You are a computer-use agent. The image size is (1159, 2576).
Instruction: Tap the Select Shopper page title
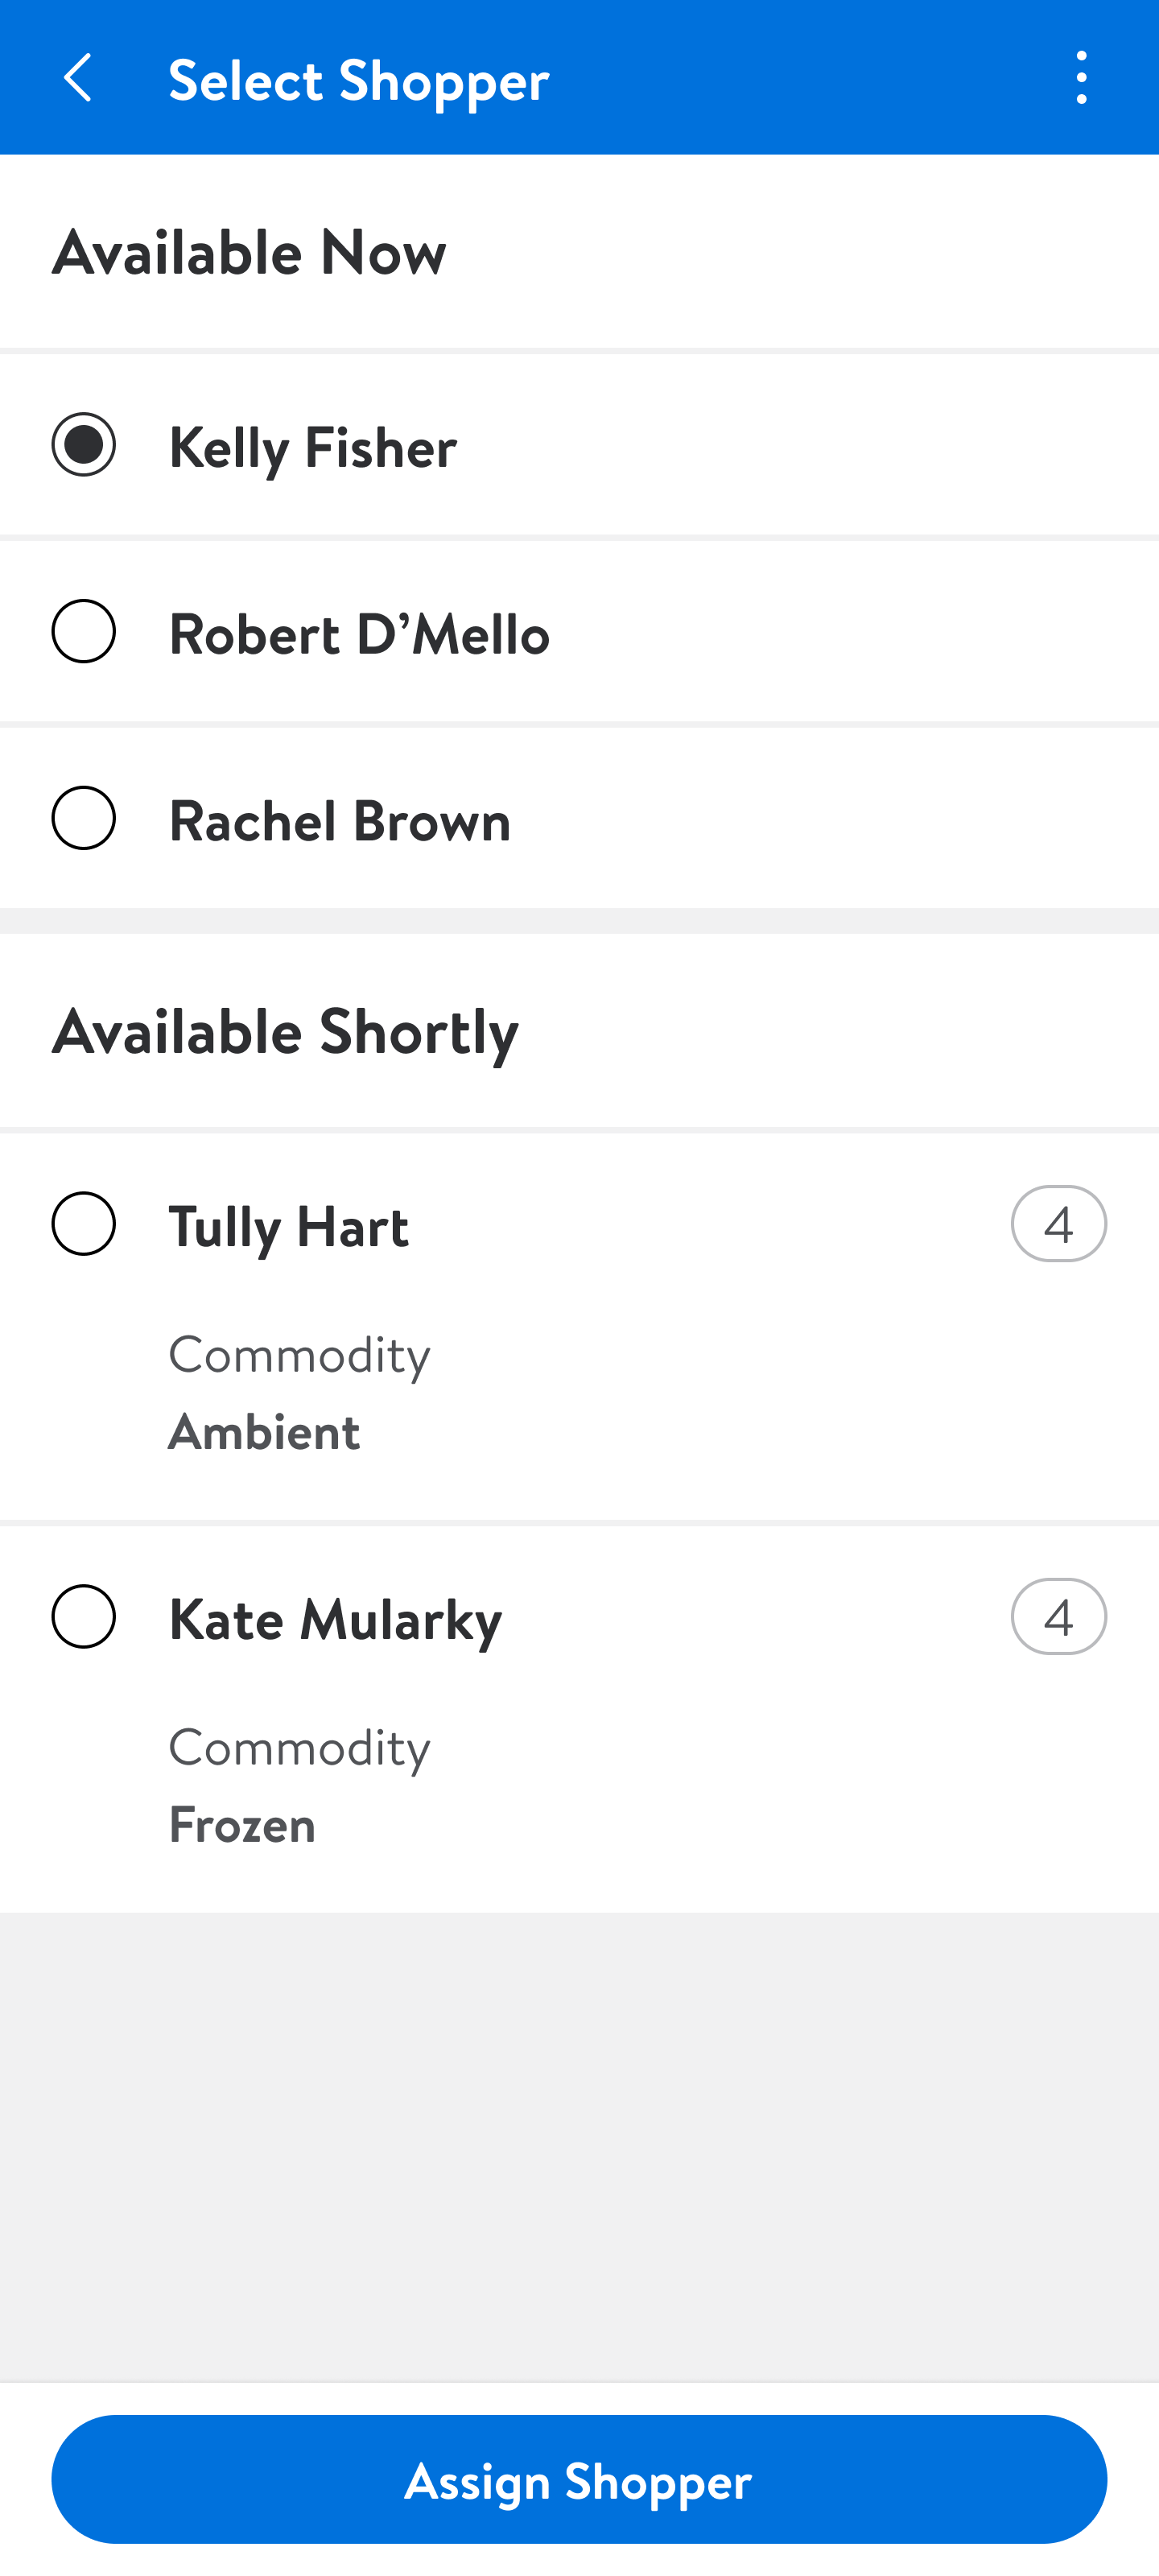359,80
